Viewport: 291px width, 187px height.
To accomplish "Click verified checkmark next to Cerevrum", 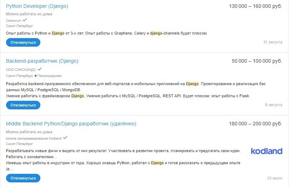I will [25, 20].
